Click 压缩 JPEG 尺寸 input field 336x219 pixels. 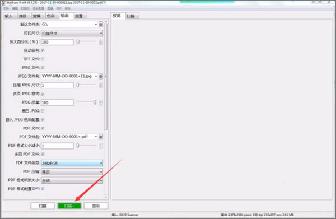[x=57, y=85]
